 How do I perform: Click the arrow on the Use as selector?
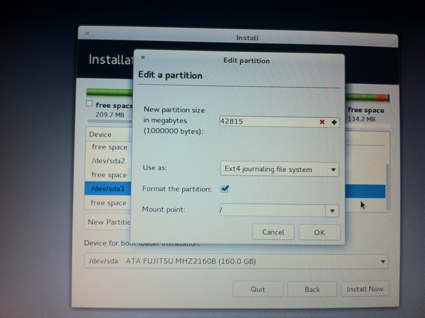coord(334,169)
